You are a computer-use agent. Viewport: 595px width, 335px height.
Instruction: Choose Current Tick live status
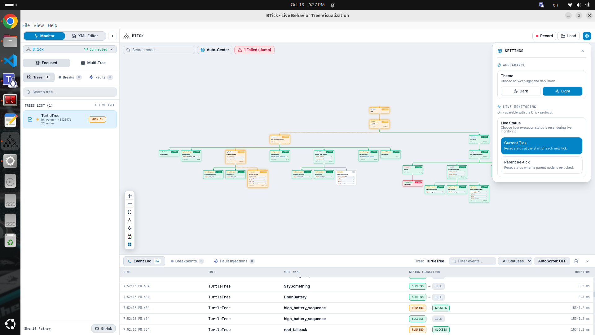tap(541, 146)
